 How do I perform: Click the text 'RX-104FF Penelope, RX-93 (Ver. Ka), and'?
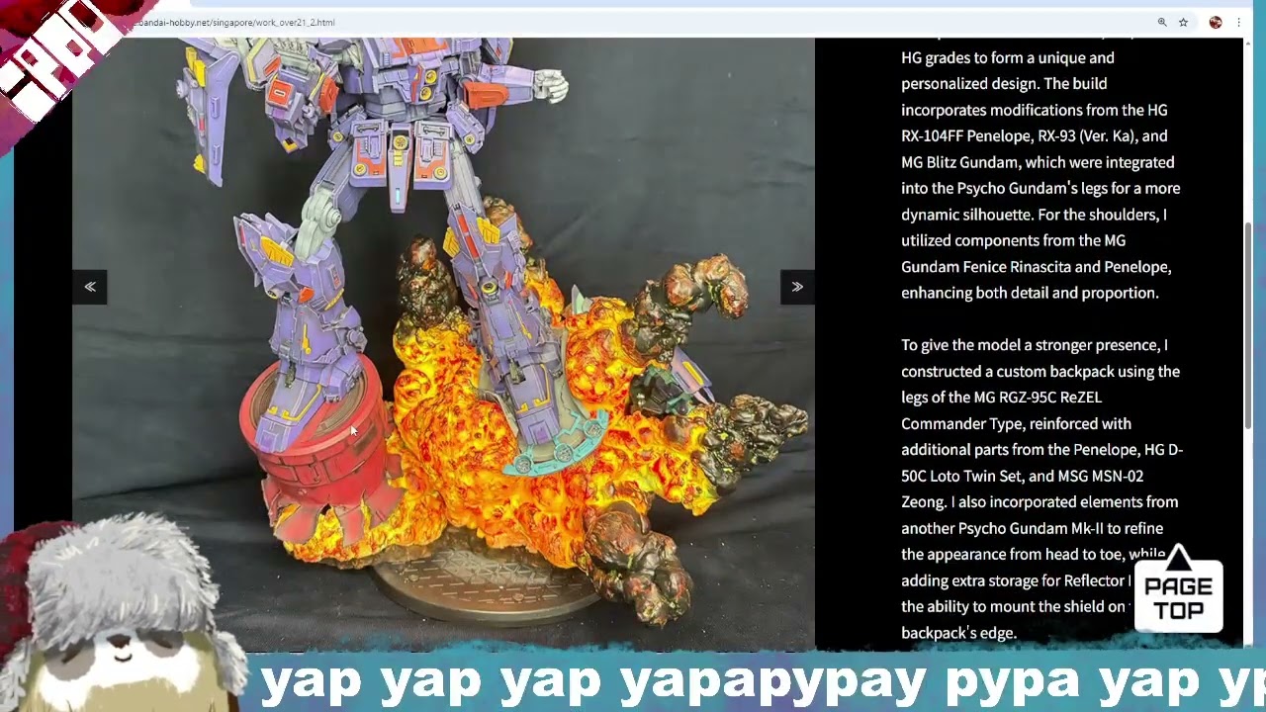[x=1035, y=136]
